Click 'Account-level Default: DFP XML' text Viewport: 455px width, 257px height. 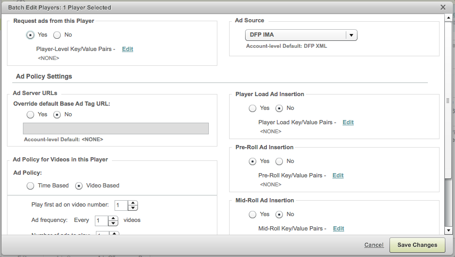(x=287, y=46)
